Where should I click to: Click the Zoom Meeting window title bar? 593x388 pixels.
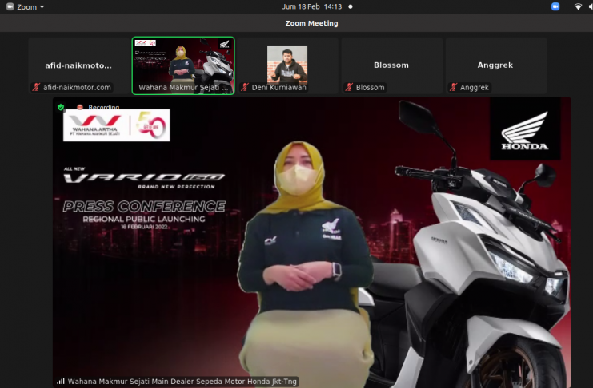tap(312, 23)
